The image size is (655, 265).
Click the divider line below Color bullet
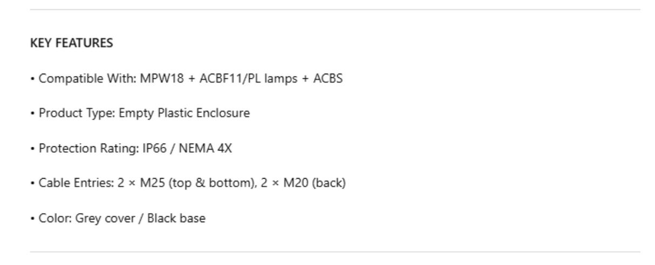[335, 252]
